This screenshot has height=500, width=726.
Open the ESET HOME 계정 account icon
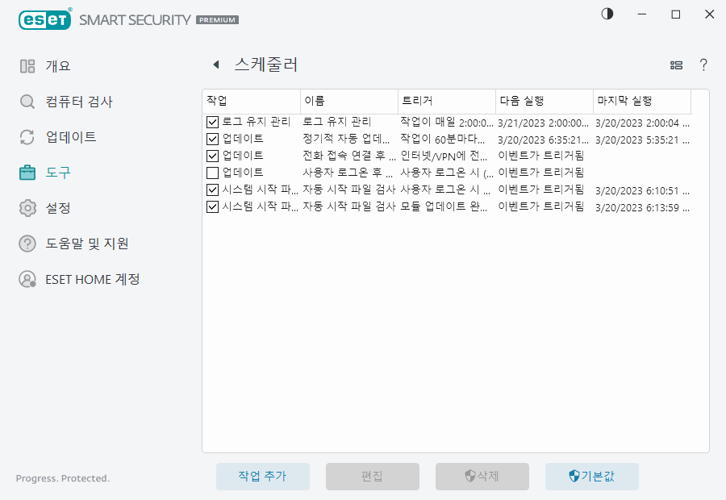pyautogui.click(x=27, y=280)
